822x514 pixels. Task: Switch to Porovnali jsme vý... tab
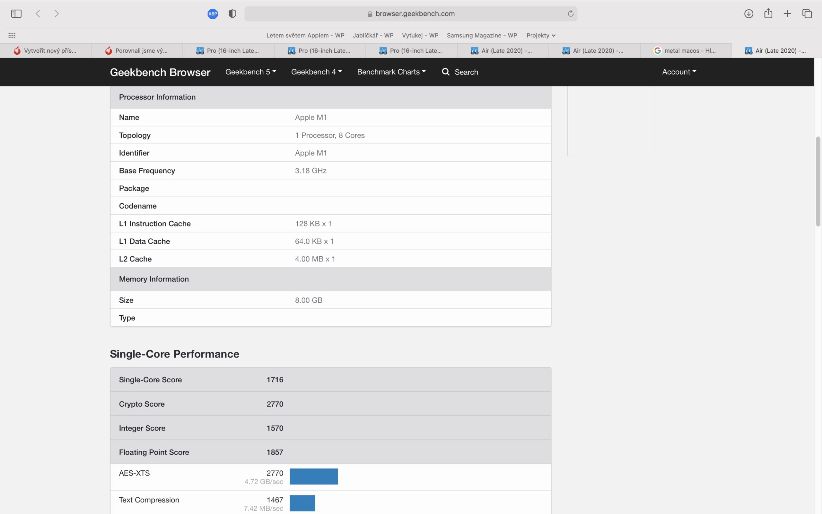[137, 51]
